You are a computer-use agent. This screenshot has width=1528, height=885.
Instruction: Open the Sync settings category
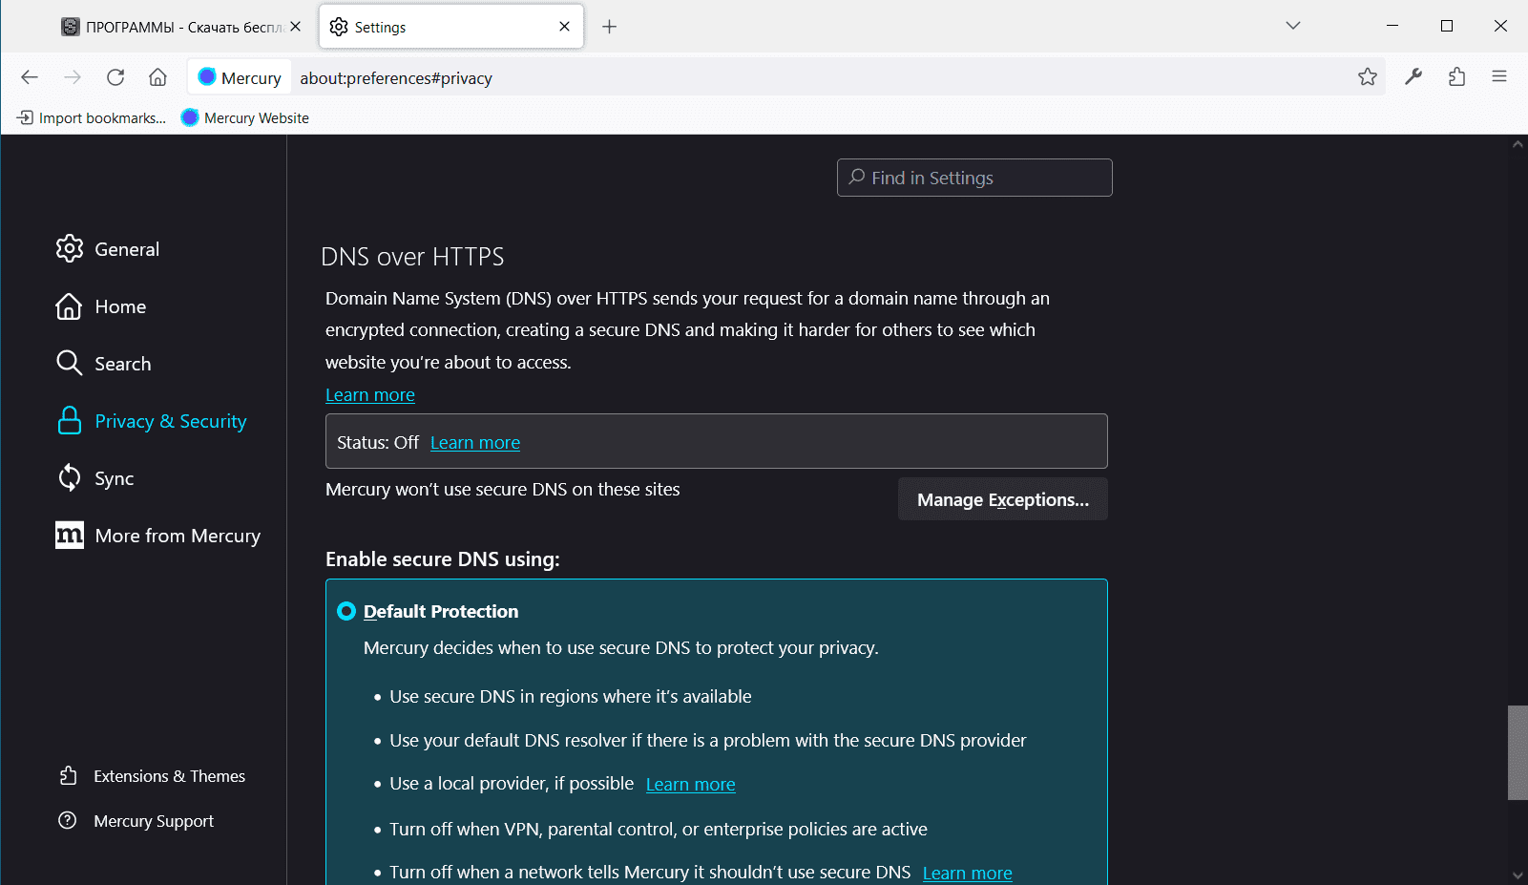(x=114, y=478)
